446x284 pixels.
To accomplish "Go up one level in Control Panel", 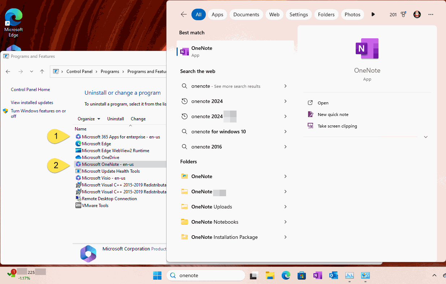I will [x=42, y=72].
